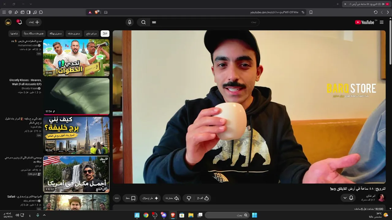This screenshot has width=392, height=220.
Task: Open the Brave Wallet toolbar icon
Action: click(22, 12)
